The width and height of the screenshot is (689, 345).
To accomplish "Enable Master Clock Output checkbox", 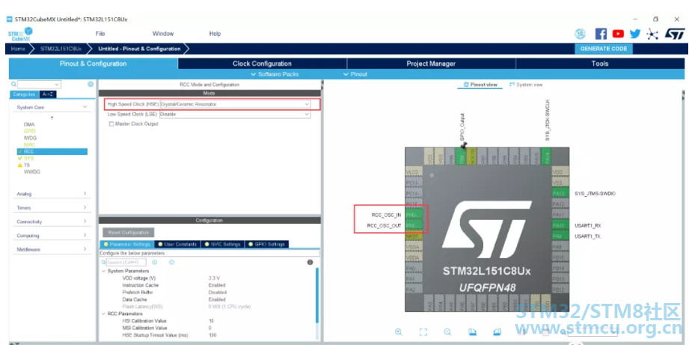I will [x=111, y=124].
